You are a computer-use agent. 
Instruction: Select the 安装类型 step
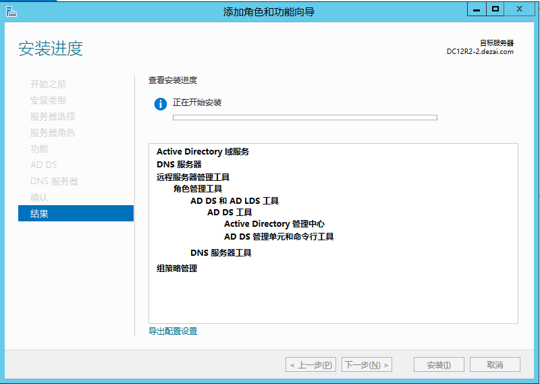point(48,101)
